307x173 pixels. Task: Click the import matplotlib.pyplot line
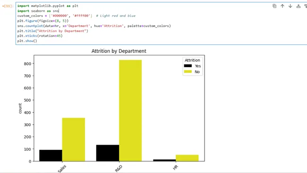pyautogui.click(x=48, y=6)
